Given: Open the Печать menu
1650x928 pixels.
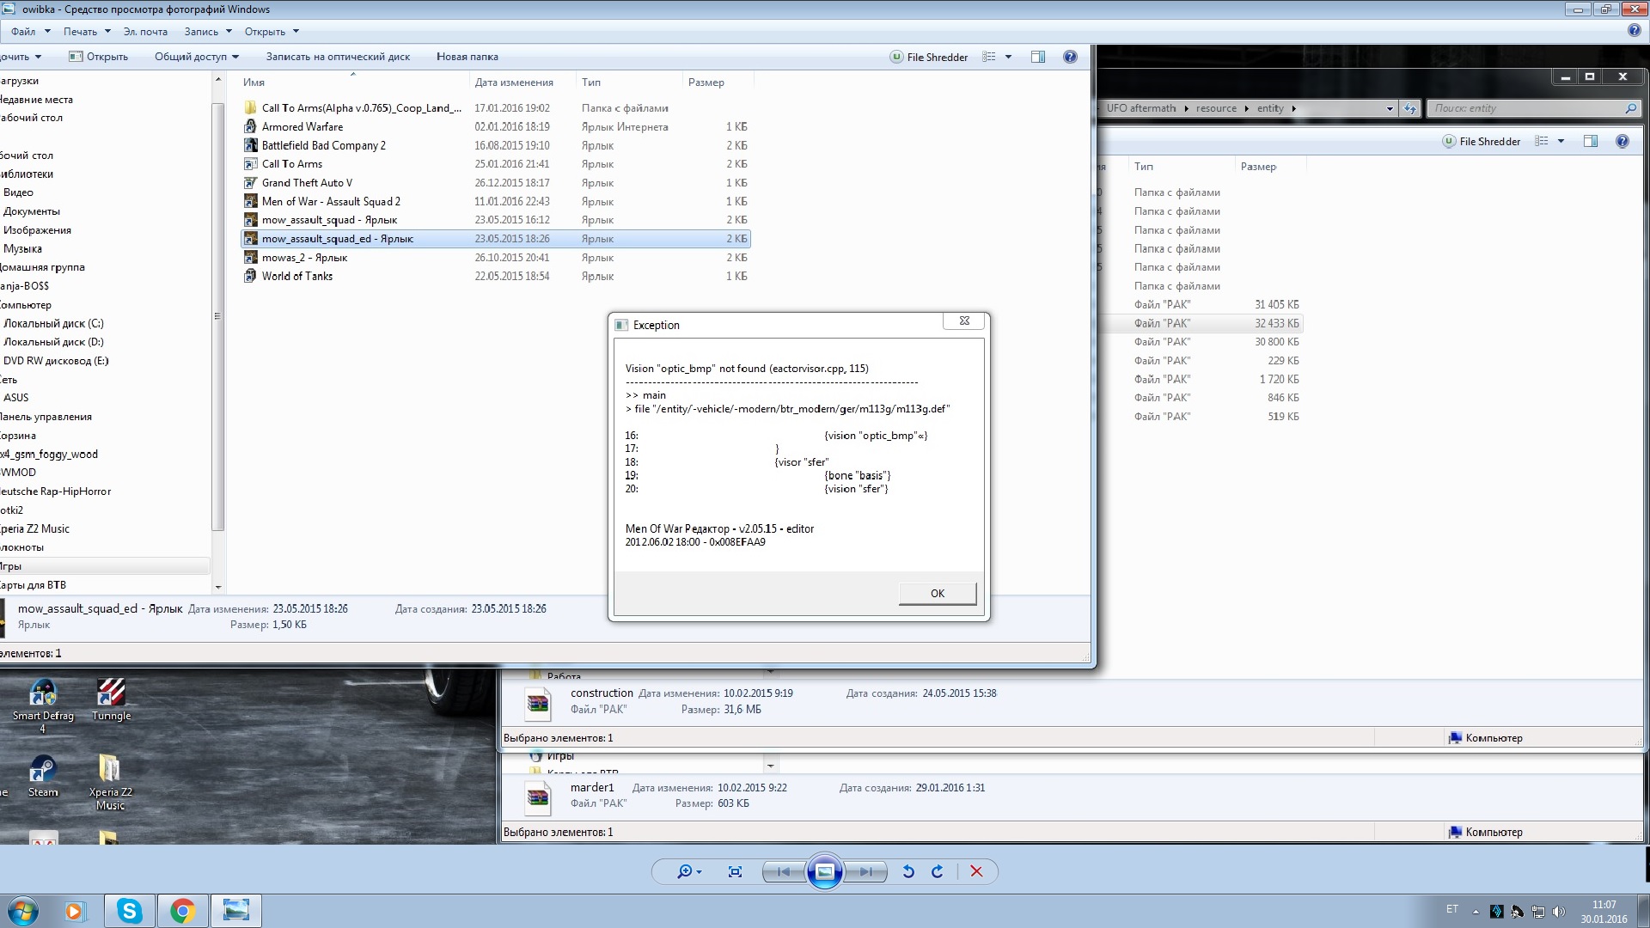Looking at the screenshot, I should coord(87,32).
